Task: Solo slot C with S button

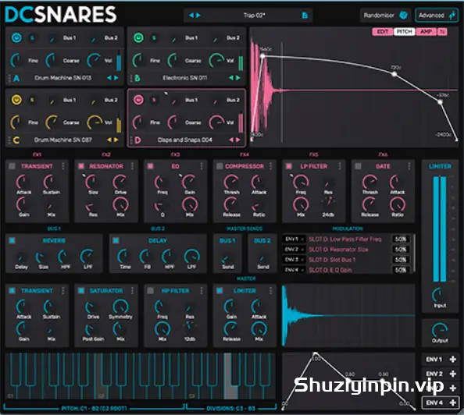Action: tap(32, 100)
